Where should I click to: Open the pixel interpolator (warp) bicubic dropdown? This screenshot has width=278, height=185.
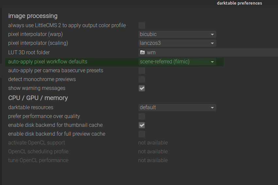tap(177, 34)
